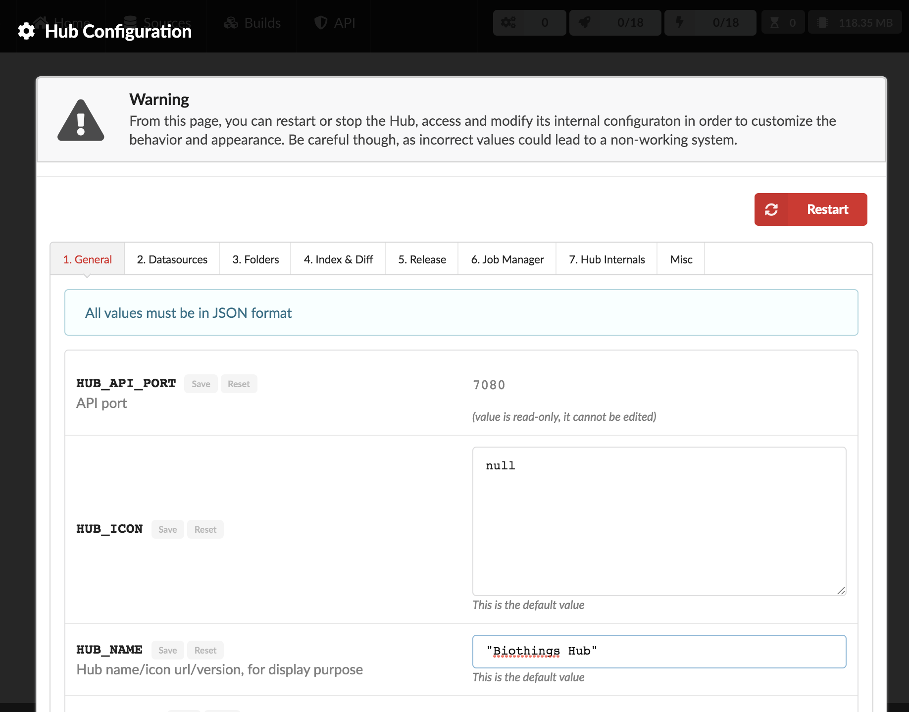
Task: Click the memory chip usage icon
Action: tap(822, 23)
